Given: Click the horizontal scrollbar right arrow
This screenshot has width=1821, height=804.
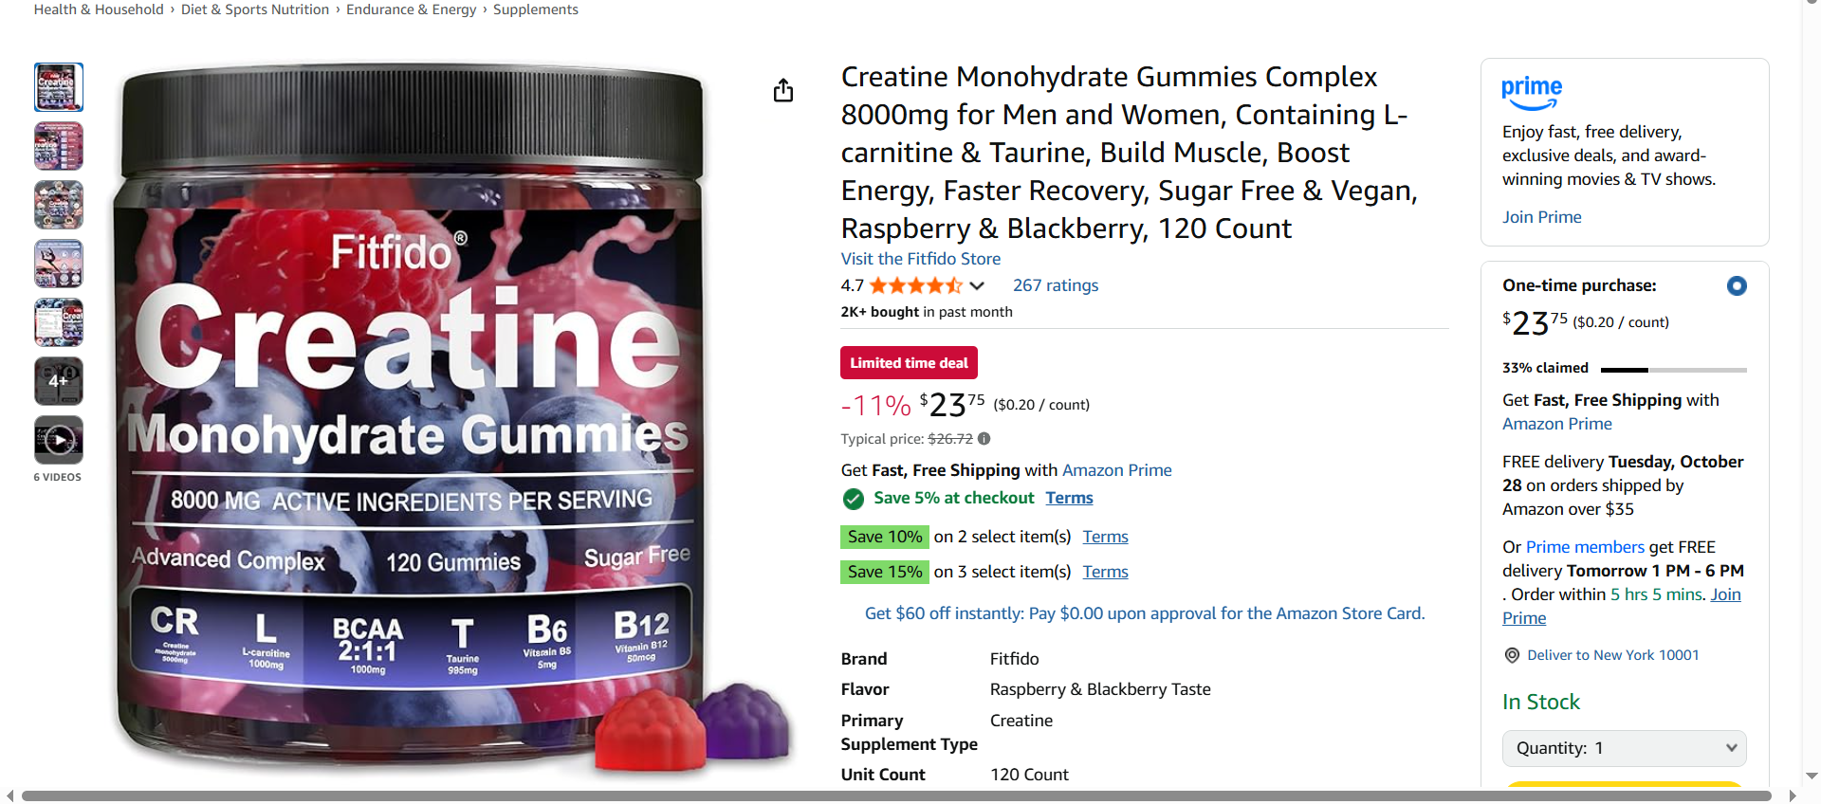Looking at the screenshot, I should click(1792, 795).
